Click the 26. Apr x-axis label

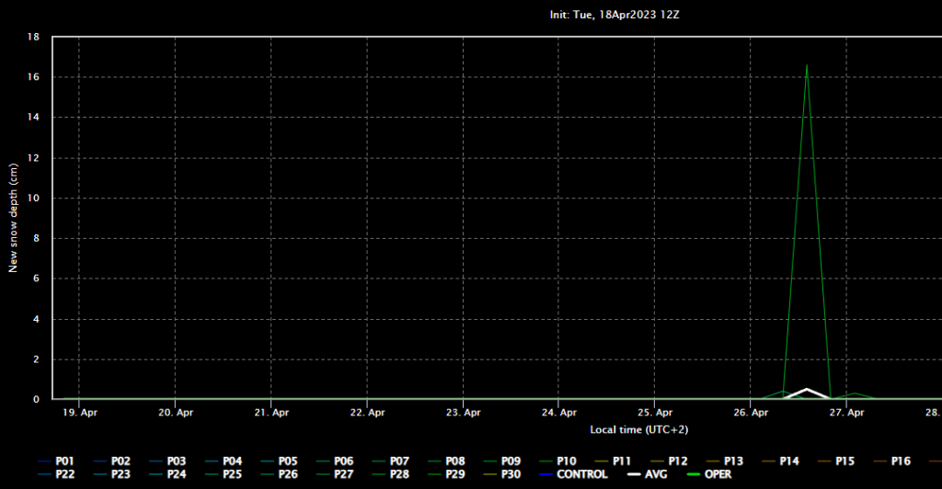751,414
